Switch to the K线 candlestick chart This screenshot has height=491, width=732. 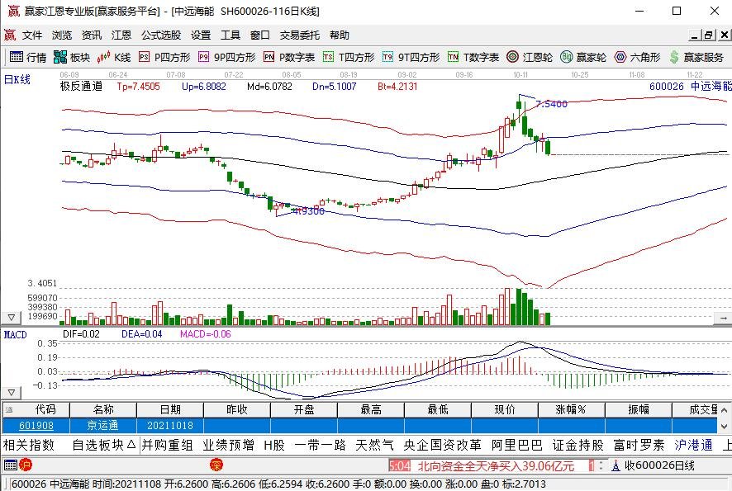point(114,58)
